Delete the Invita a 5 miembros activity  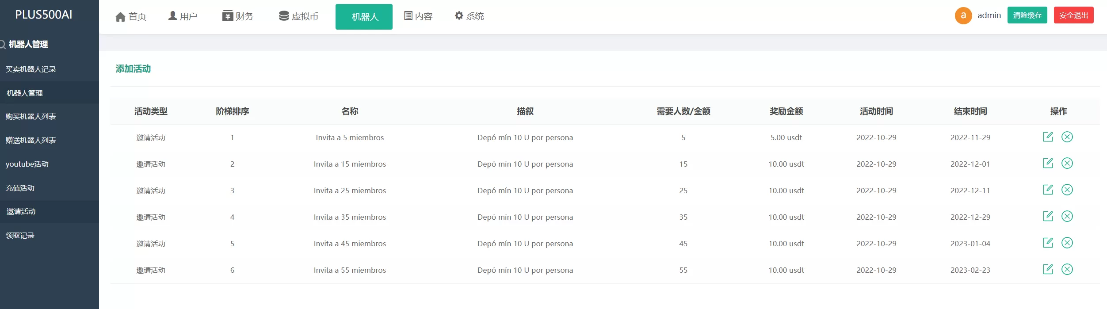[x=1067, y=137]
